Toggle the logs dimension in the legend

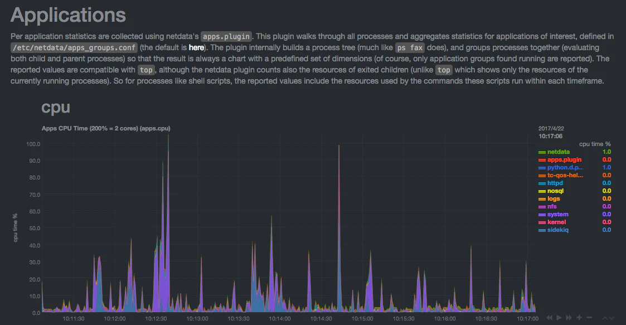554,198
